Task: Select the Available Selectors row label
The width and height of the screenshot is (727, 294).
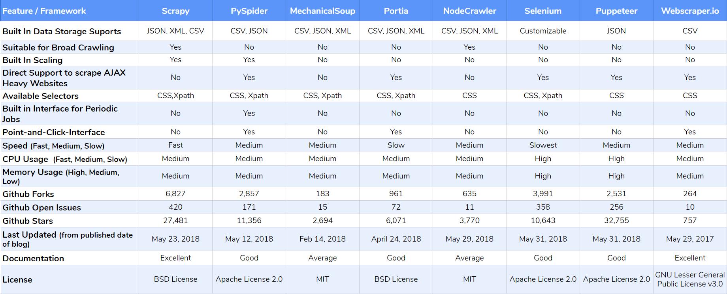Action: tap(40, 96)
